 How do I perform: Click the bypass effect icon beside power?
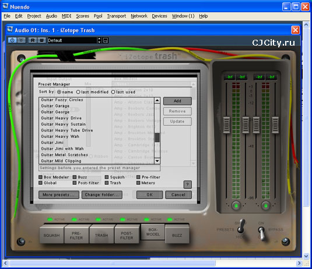pos(21,40)
